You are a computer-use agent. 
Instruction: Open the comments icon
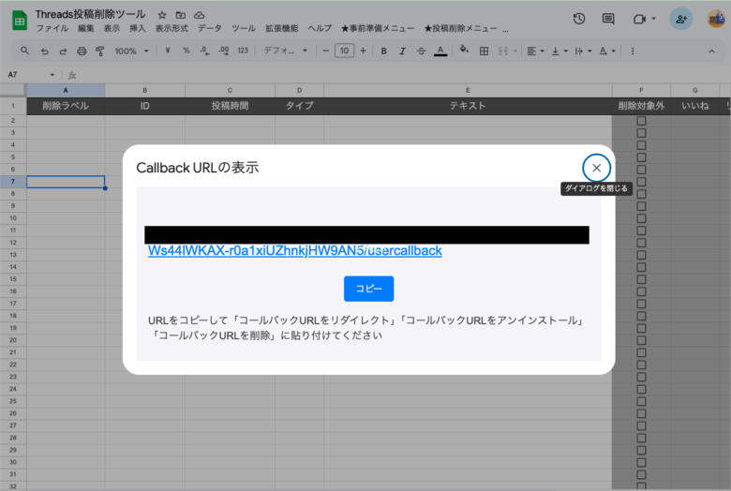608,19
